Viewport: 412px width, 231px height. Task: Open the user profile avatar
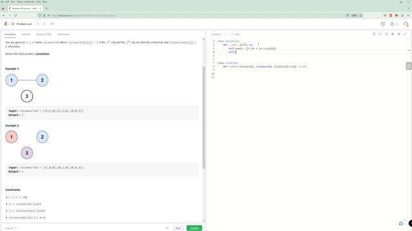pyautogui.click(x=406, y=24)
